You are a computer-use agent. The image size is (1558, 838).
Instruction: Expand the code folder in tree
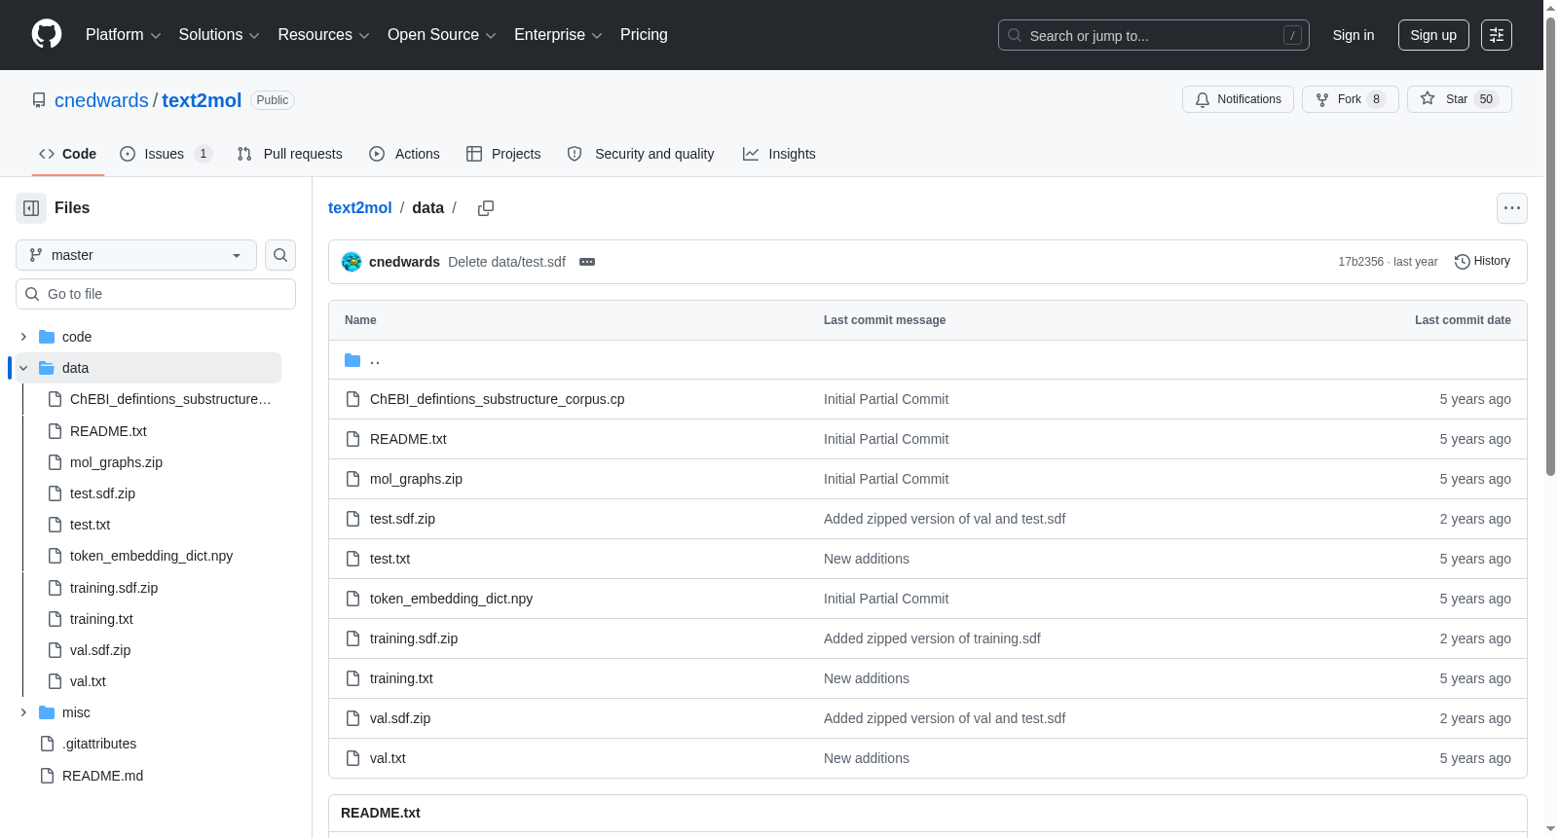(x=23, y=337)
